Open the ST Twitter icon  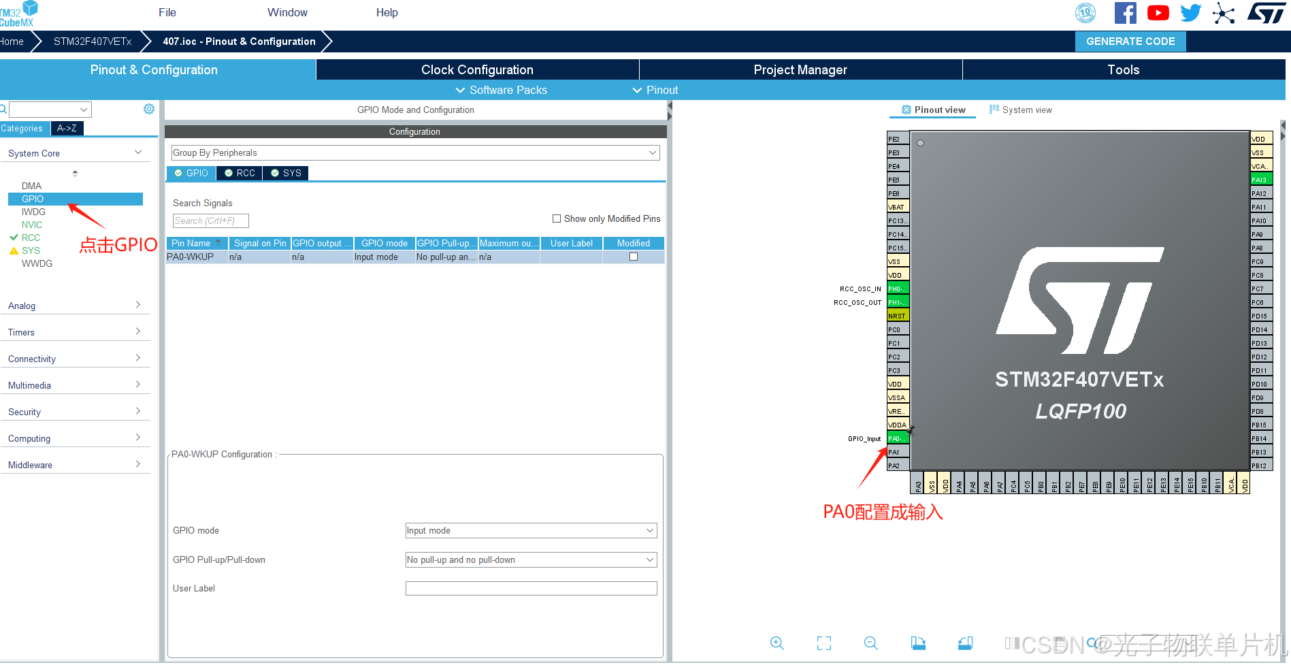click(1191, 13)
